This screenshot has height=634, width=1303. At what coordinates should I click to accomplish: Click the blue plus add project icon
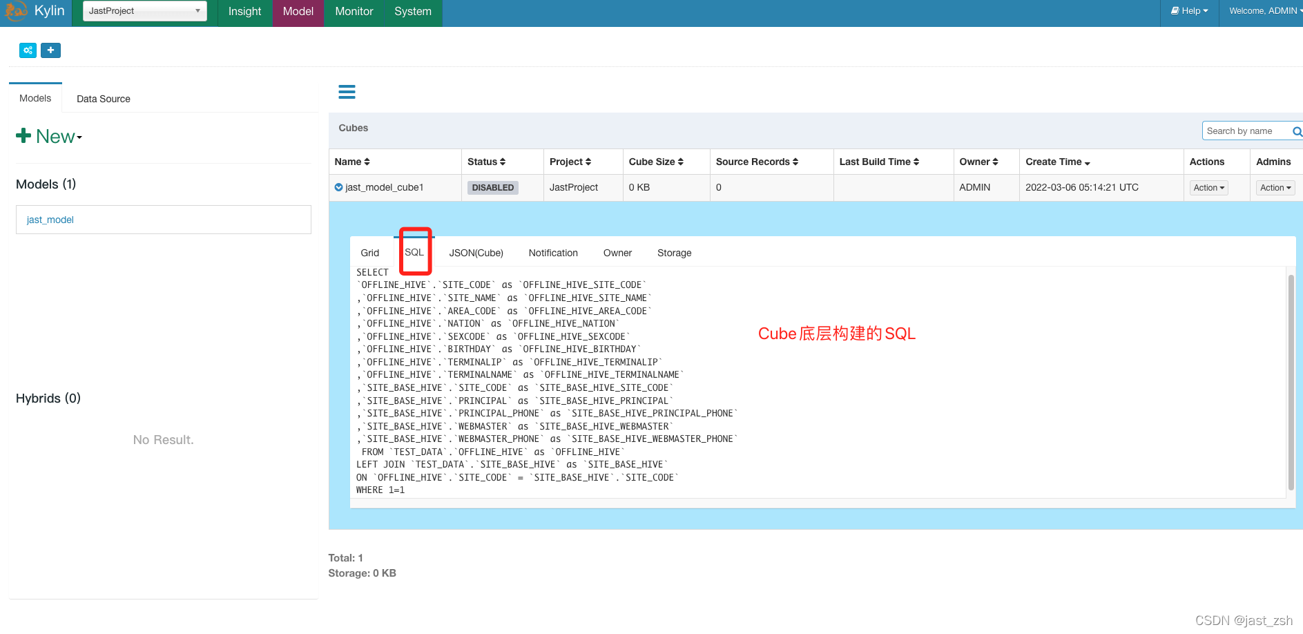[50, 50]
